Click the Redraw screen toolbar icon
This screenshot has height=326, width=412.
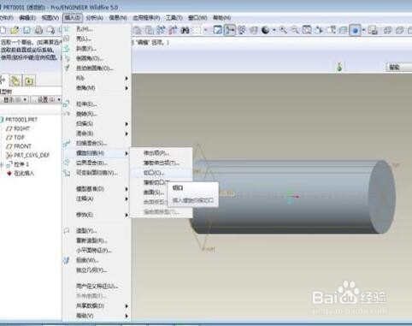tap(218, 30)
